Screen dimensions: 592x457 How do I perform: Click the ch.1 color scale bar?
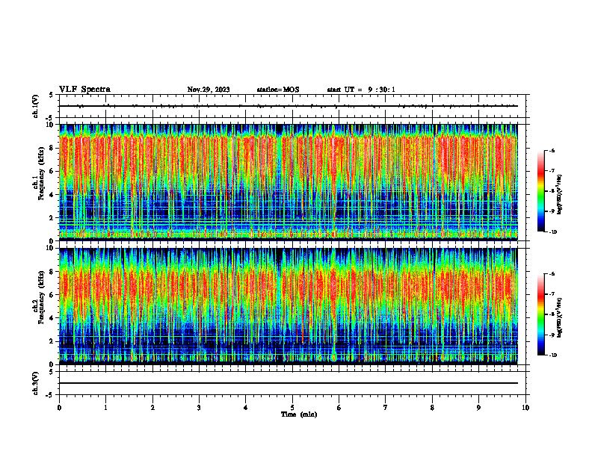[x=540, y=191]
